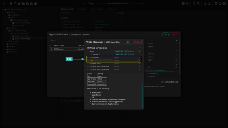Click Cancel in Write Mappings dialog

click(x=137, y=42)
